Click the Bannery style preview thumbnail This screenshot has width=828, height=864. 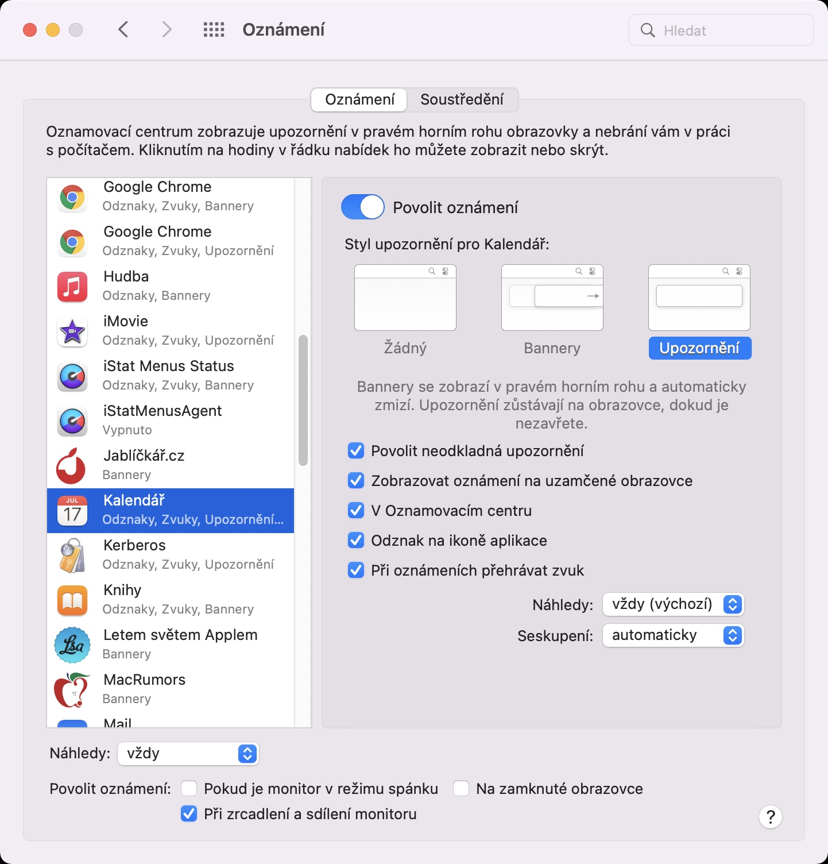[552, 298]
